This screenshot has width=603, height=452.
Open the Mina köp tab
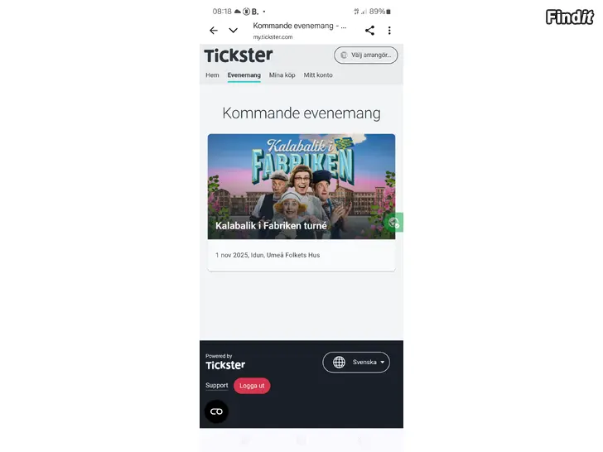pos(282,75)
